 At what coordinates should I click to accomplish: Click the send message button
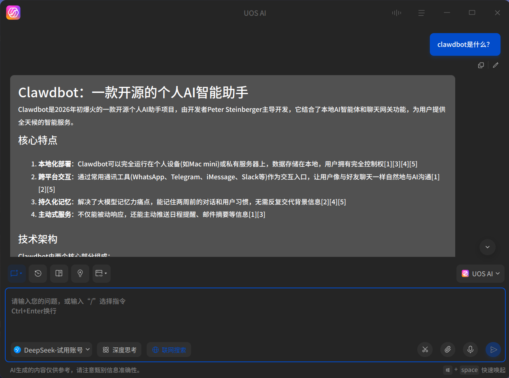[x=493, y=350]
